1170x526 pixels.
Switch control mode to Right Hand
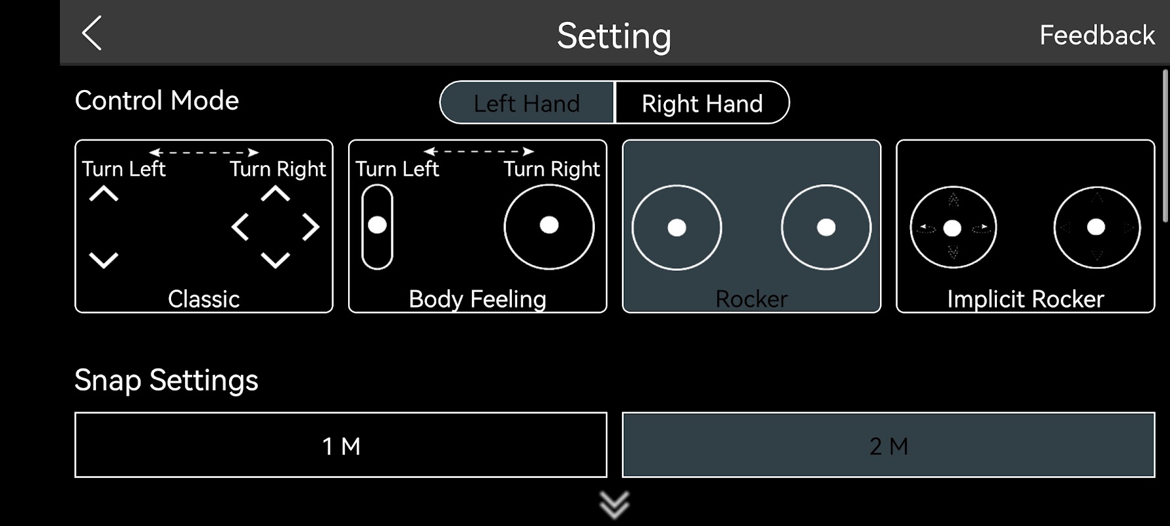click(702, 103)
